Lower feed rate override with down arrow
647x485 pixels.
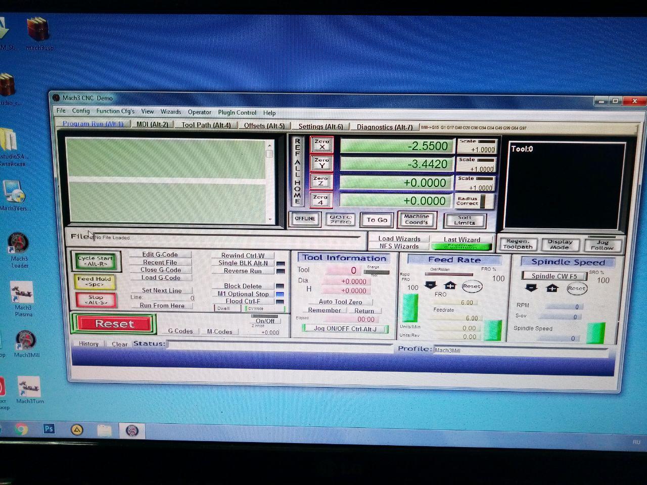click(431, 285)
